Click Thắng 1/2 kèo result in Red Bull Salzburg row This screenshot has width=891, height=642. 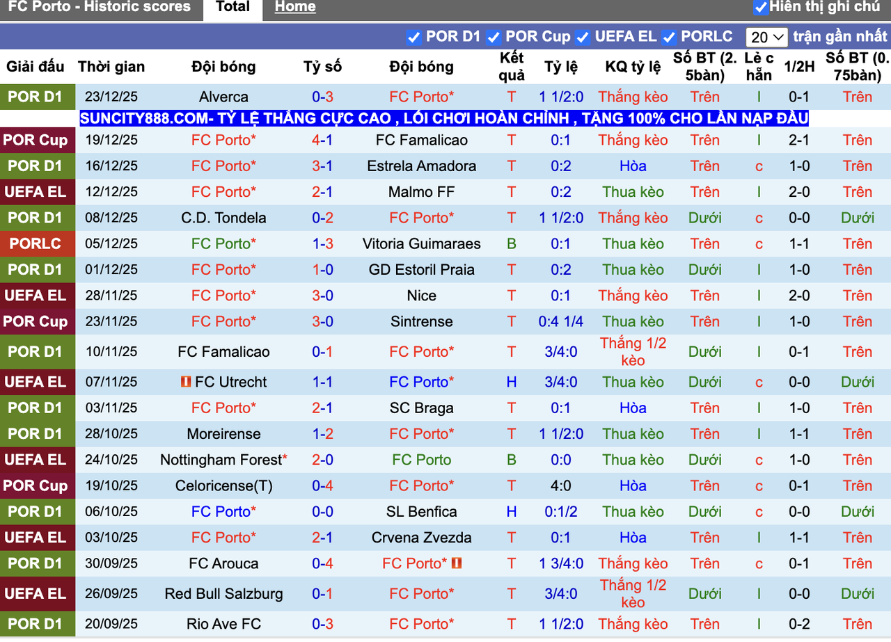[x=633, y=594]
